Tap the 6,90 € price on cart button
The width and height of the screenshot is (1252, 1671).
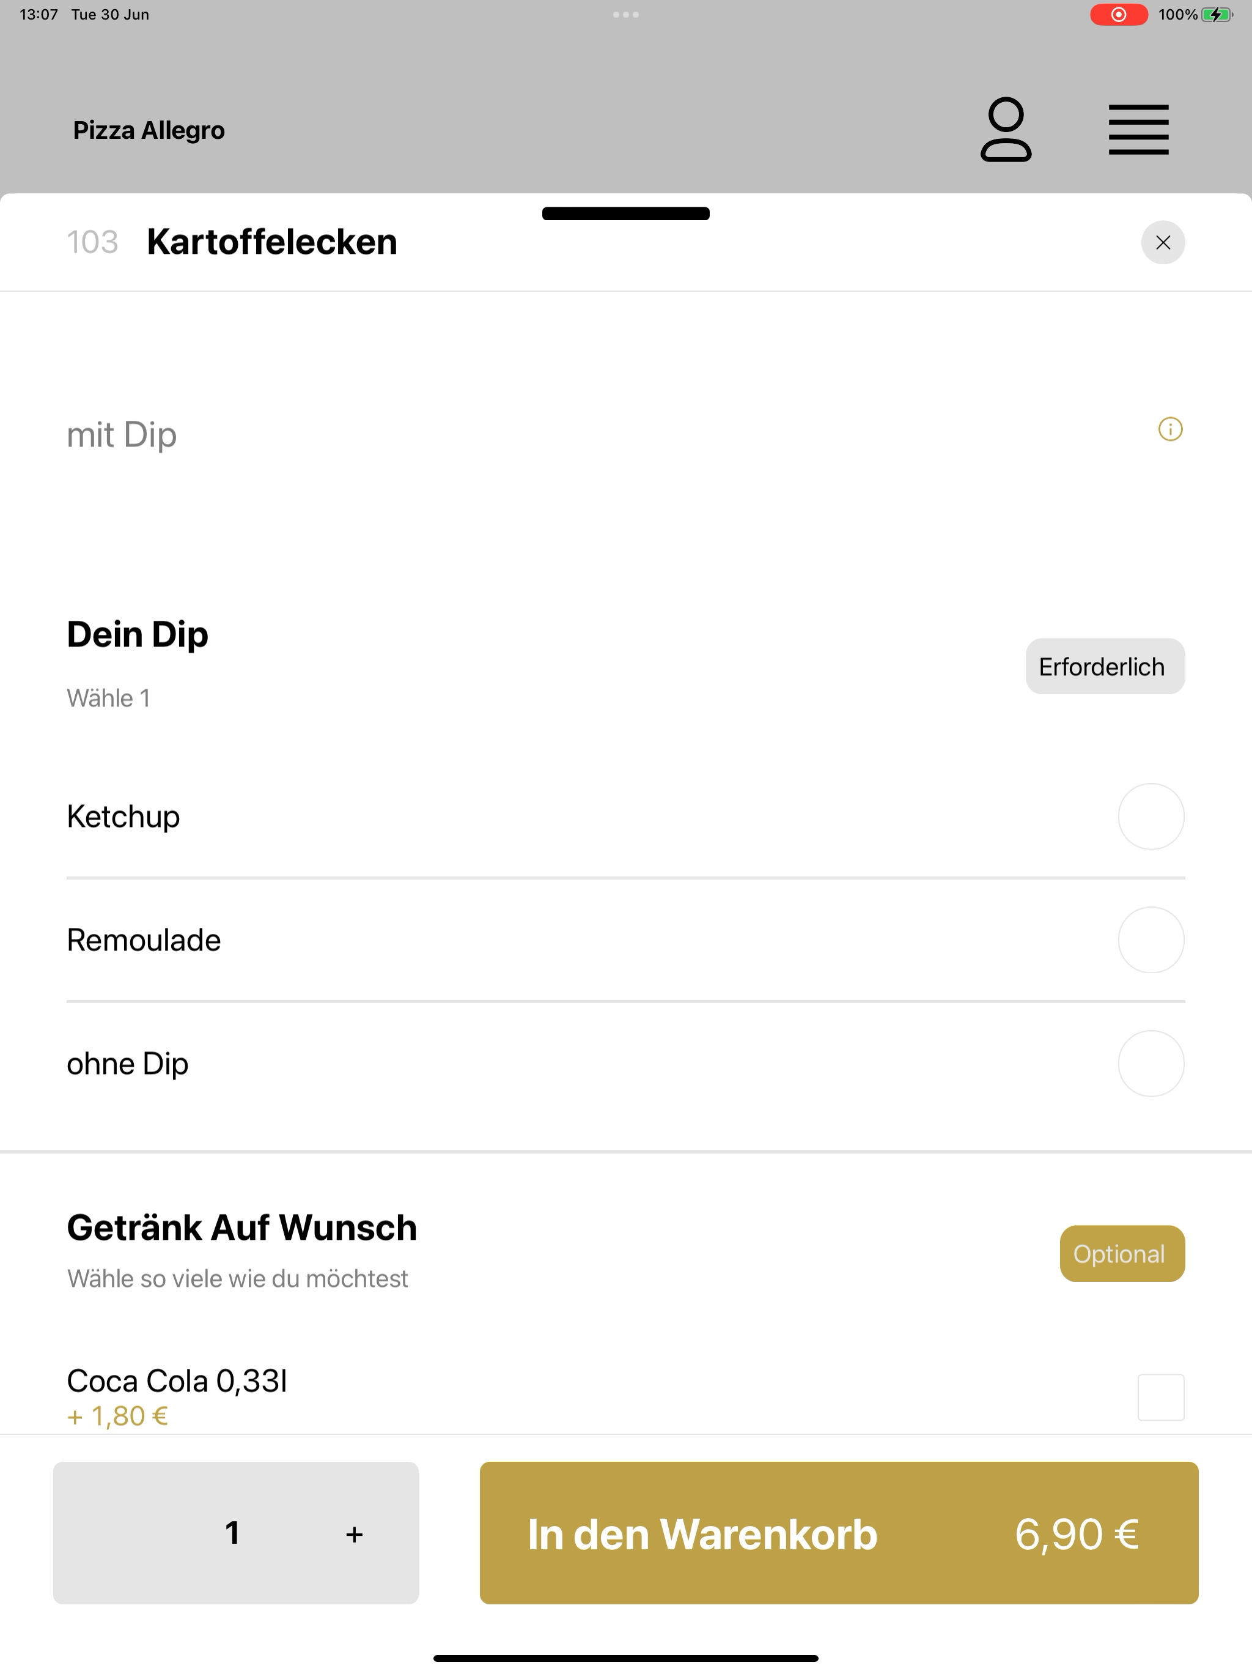point(1076,1534)
